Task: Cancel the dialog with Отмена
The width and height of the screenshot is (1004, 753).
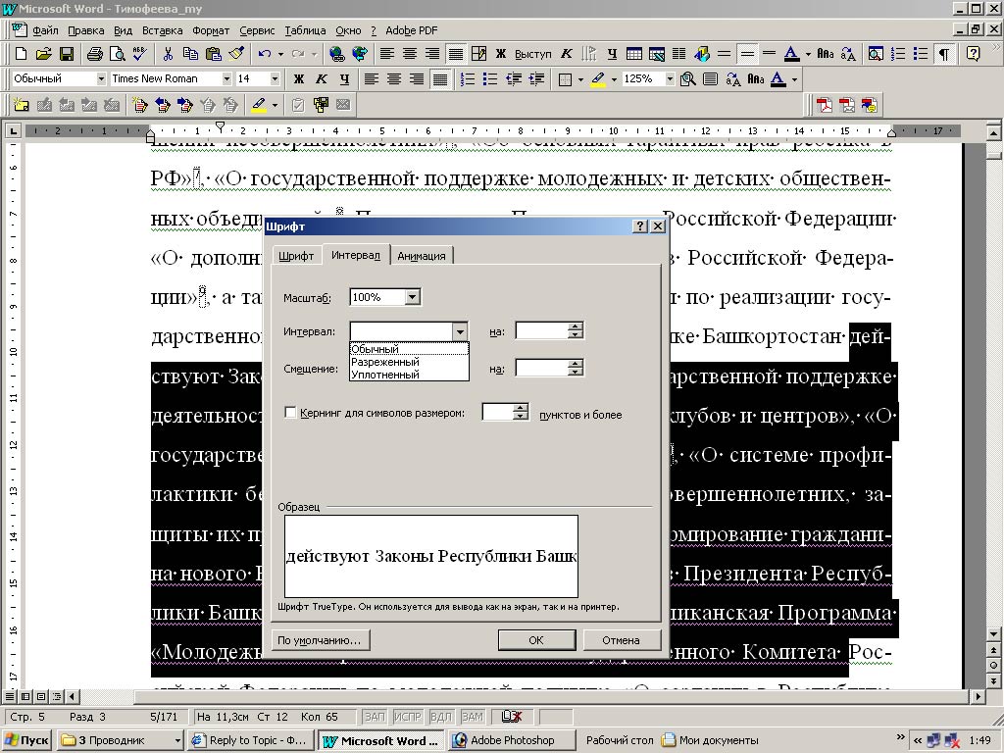Action: [621, 639]
